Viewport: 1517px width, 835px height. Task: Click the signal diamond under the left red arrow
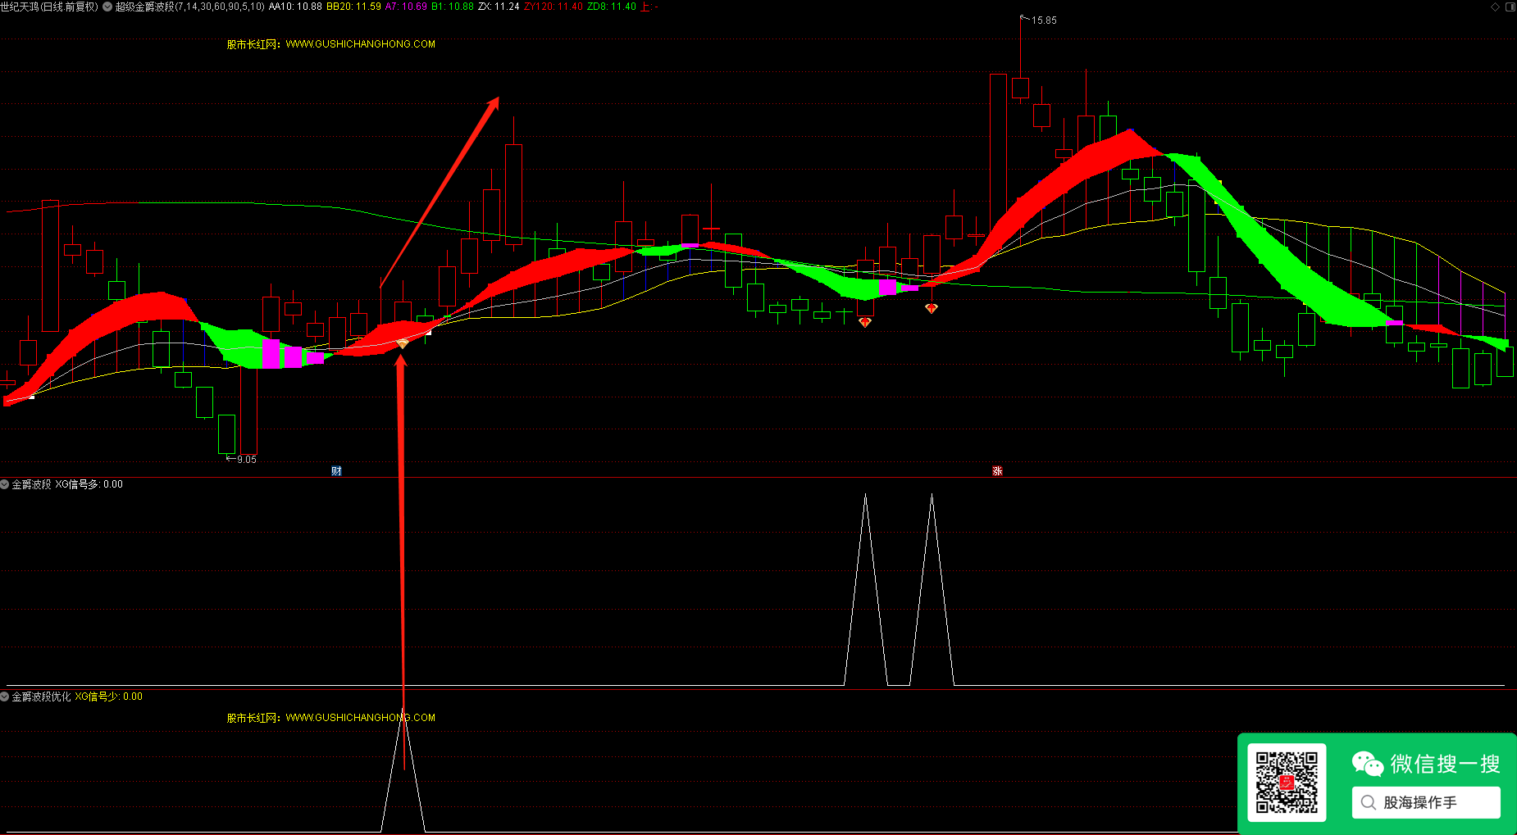(x=403, y=343)
